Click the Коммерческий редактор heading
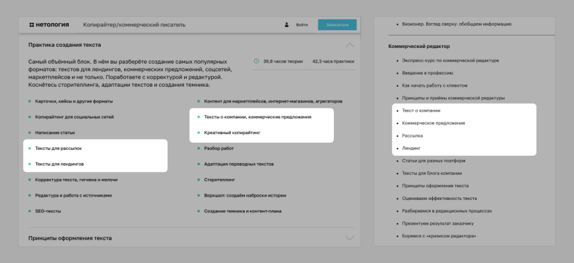Screen dimensions: 574x263 (420, 47)
